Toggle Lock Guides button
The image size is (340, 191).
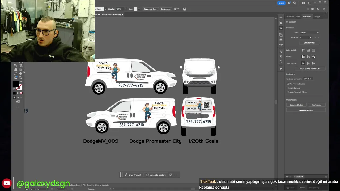tap(308, 57)
